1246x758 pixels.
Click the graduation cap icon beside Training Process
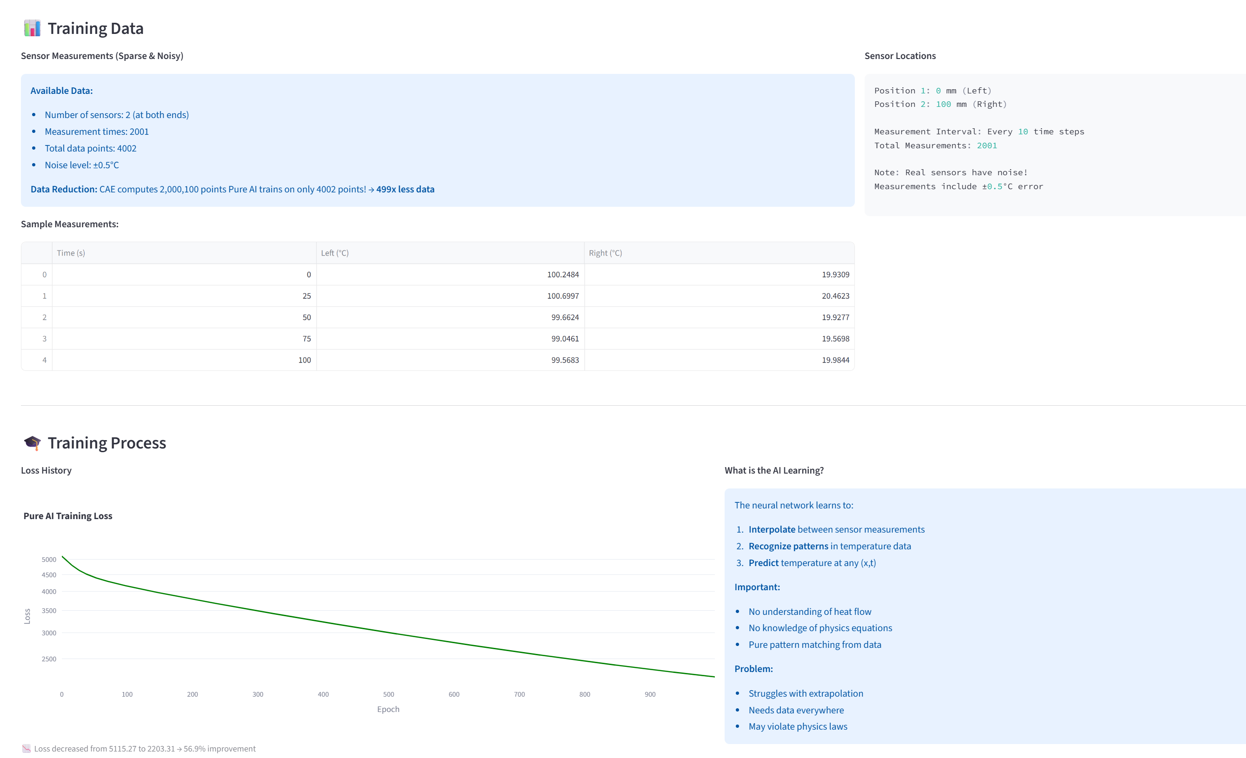(32, 443)
